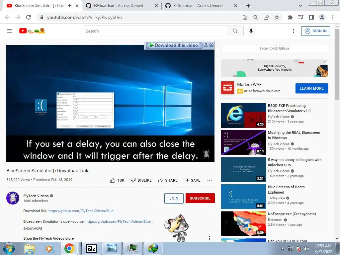340x255 pixels.
Task: Click the YouTube search box
Action: click(x=155, y=31)
